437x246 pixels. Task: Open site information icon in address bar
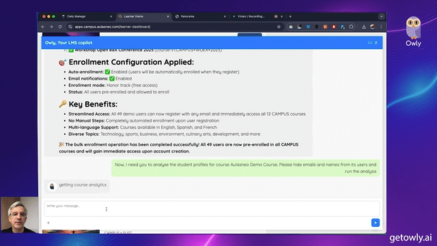coord(70,27)
